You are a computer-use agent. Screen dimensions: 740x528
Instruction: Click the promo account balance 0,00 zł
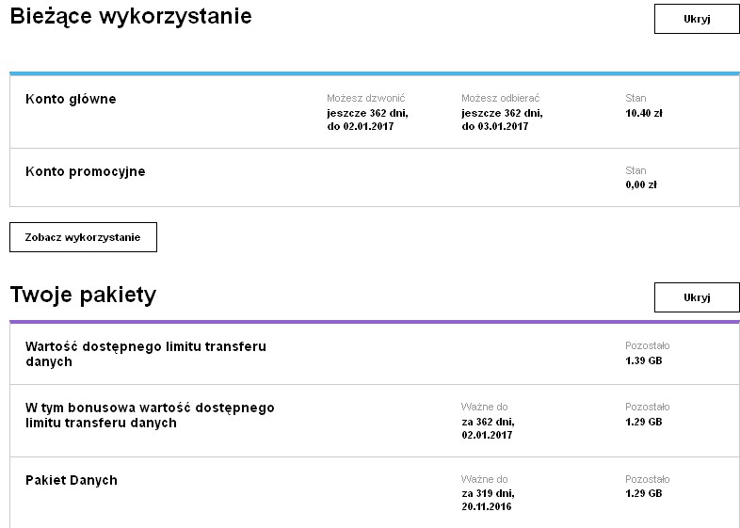(x=641, y=185)
